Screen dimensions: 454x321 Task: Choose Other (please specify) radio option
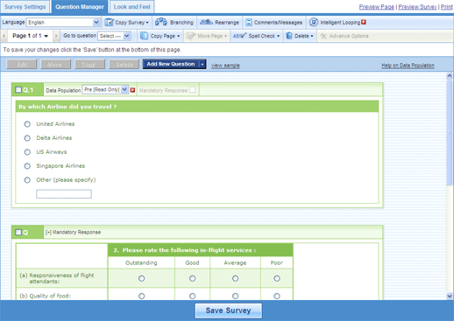(27, 180)
